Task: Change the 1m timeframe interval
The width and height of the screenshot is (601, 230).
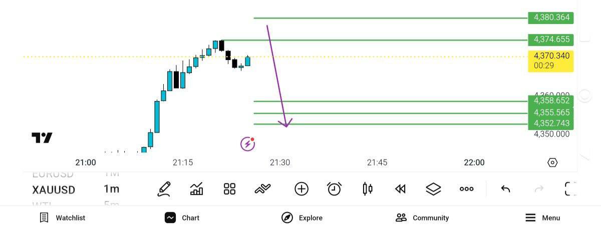Action: tap(111, 189)
